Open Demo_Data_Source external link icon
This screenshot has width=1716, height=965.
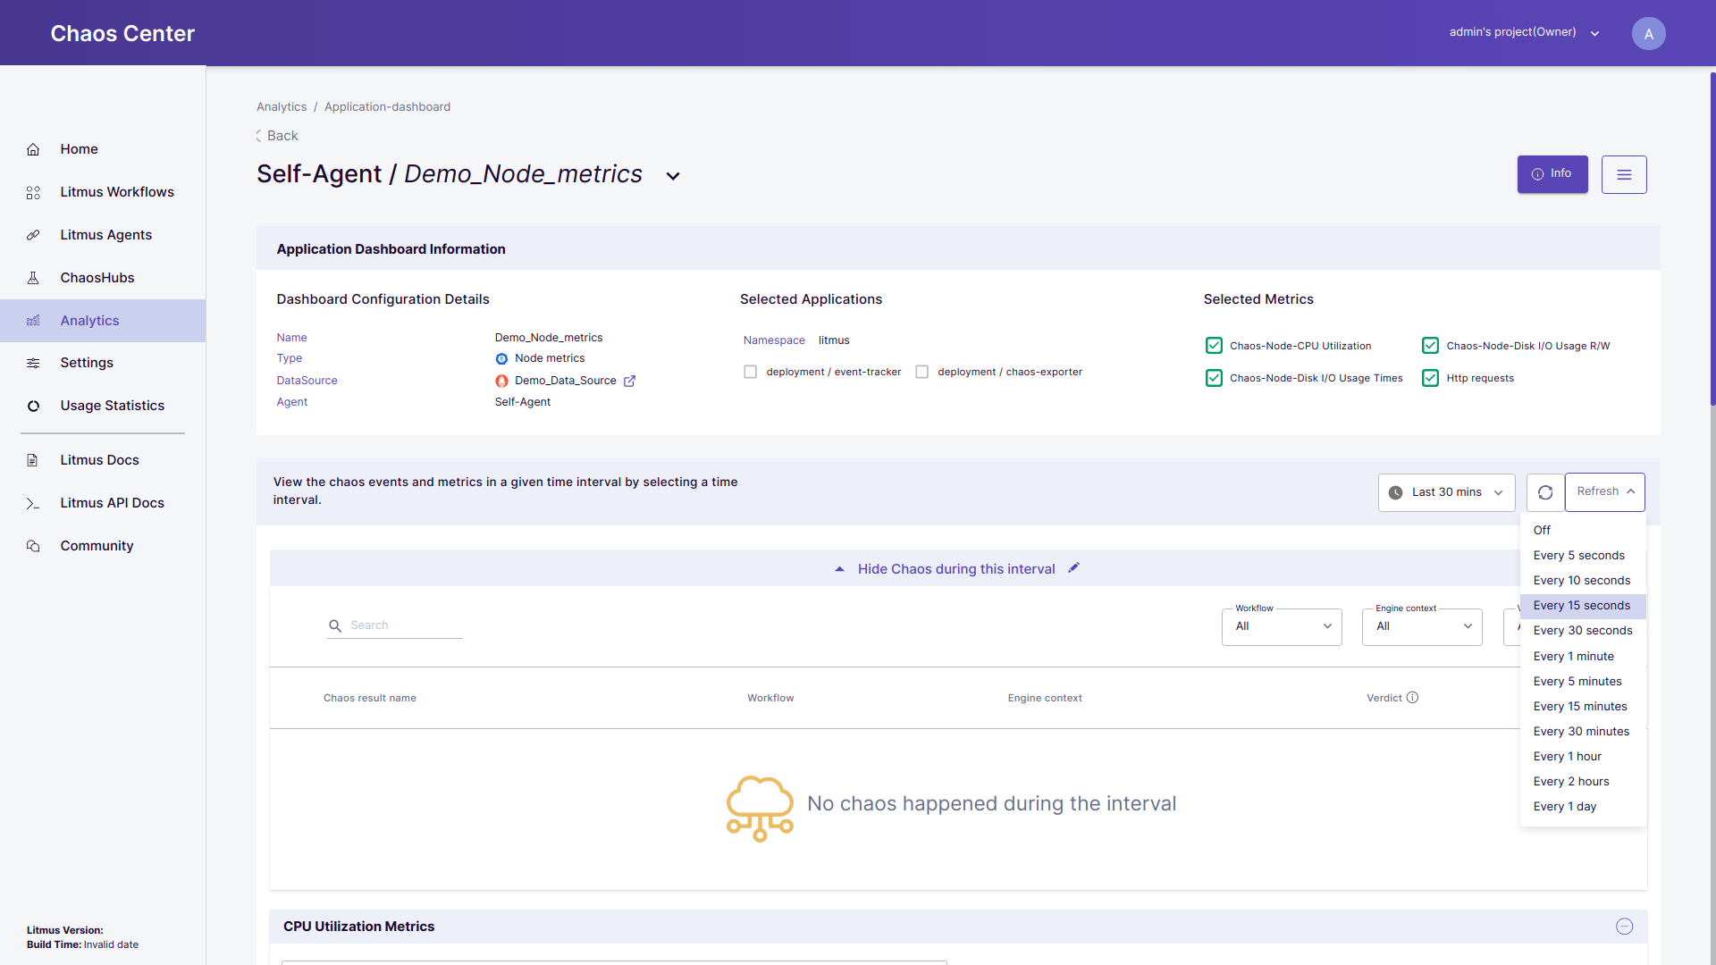click(x=629, y=381)
